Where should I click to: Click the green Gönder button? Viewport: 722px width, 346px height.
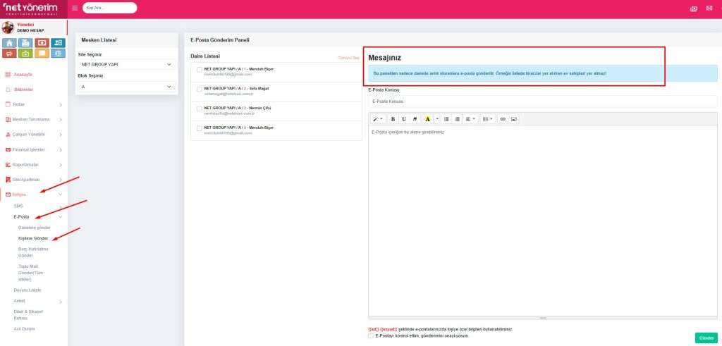[x=705, y=338]
